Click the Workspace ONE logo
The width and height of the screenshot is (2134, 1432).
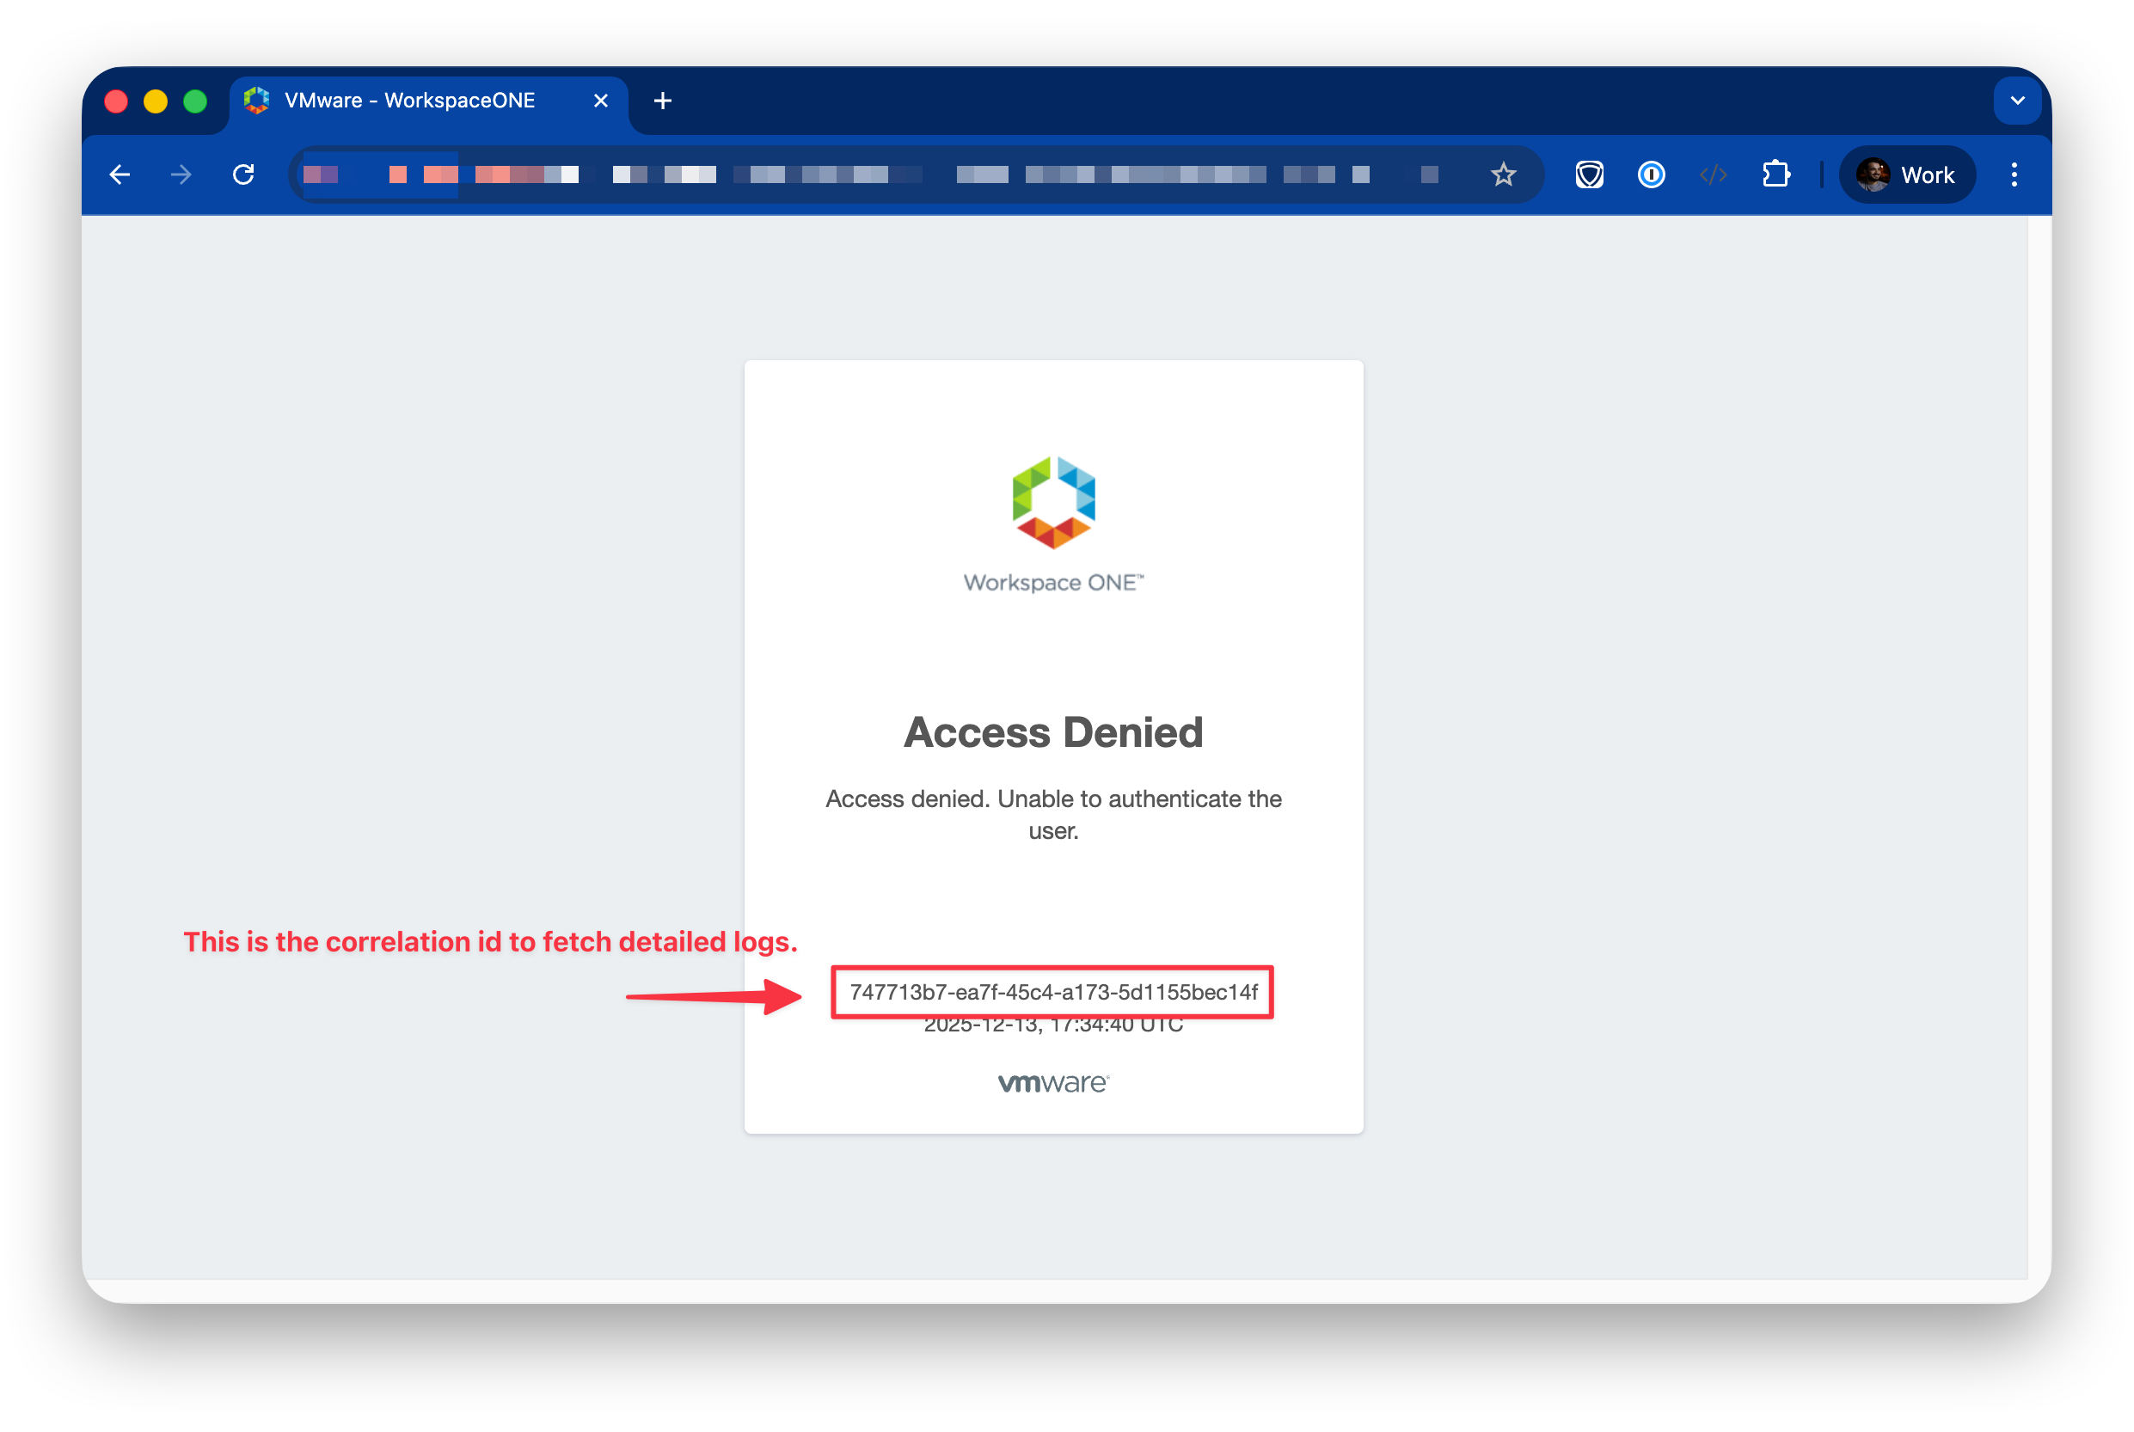click(1052, 502)
